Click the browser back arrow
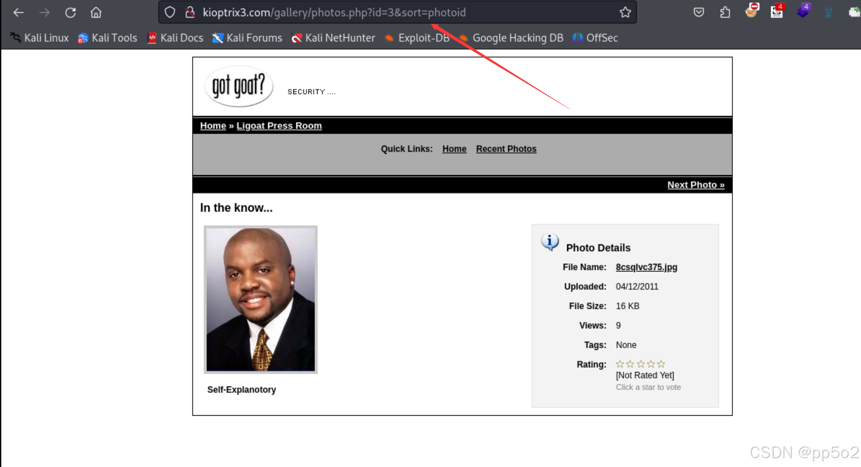Viewport: 861px width, 467px height. click(18, 13)
